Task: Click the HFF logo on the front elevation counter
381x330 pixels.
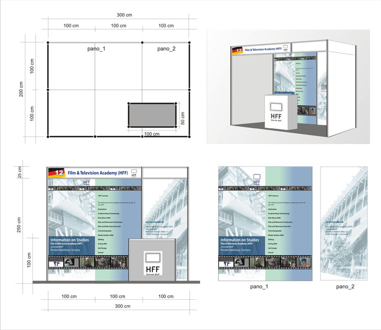Action: [x=153, y=263]
